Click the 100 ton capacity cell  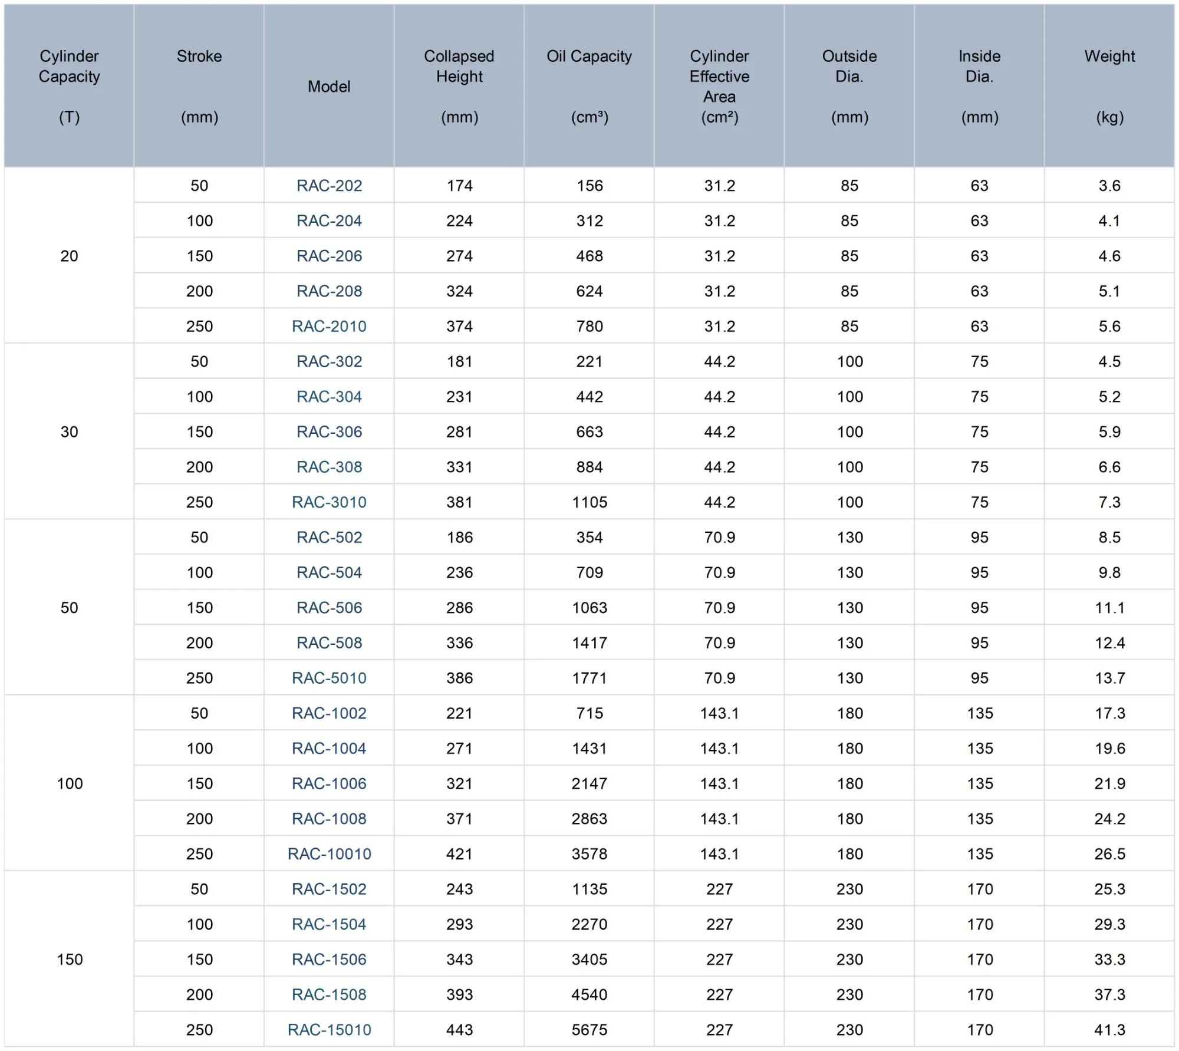click(70, 783)
